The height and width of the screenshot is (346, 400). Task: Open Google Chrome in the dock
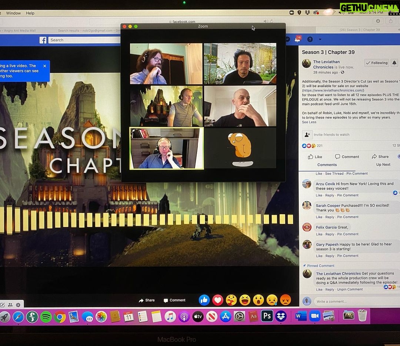(60, 317)
